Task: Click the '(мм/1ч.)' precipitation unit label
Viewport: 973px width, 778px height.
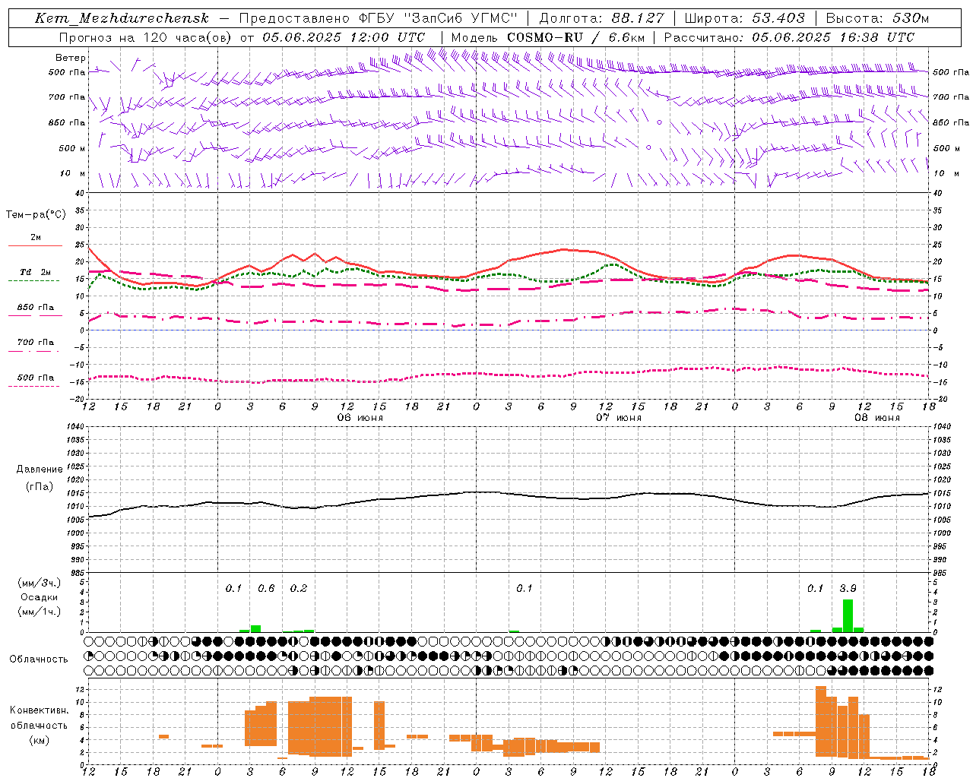Action: [x=40, y=611]
